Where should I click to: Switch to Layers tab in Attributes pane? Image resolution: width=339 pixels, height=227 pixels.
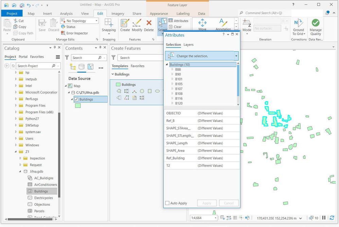188,44
